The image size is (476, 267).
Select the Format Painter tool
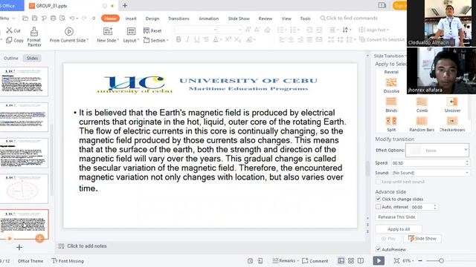tap(34, 37)
